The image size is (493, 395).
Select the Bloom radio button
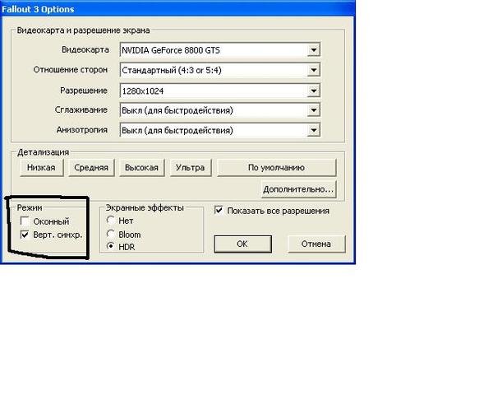pos(110,234)
